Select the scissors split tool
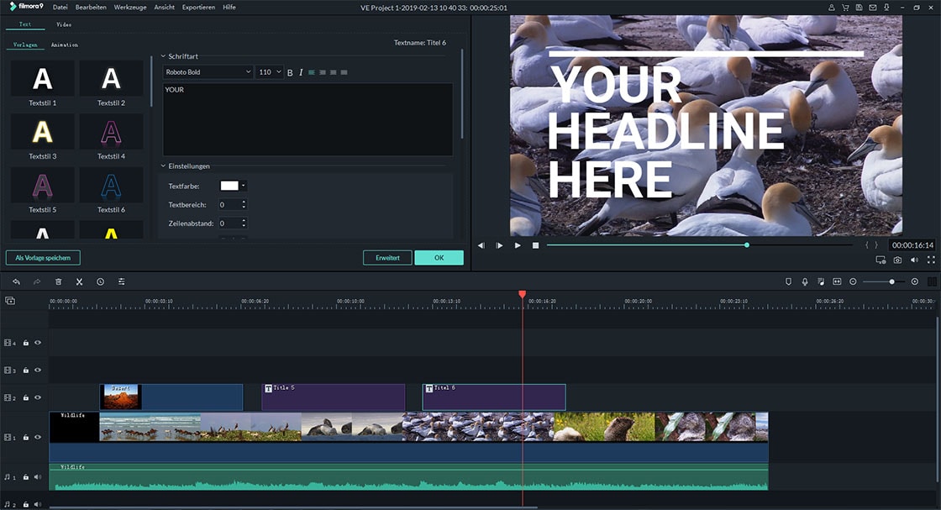Image resolution: width=941 pixels, height=510 pixels. click(x=79, y=281)
